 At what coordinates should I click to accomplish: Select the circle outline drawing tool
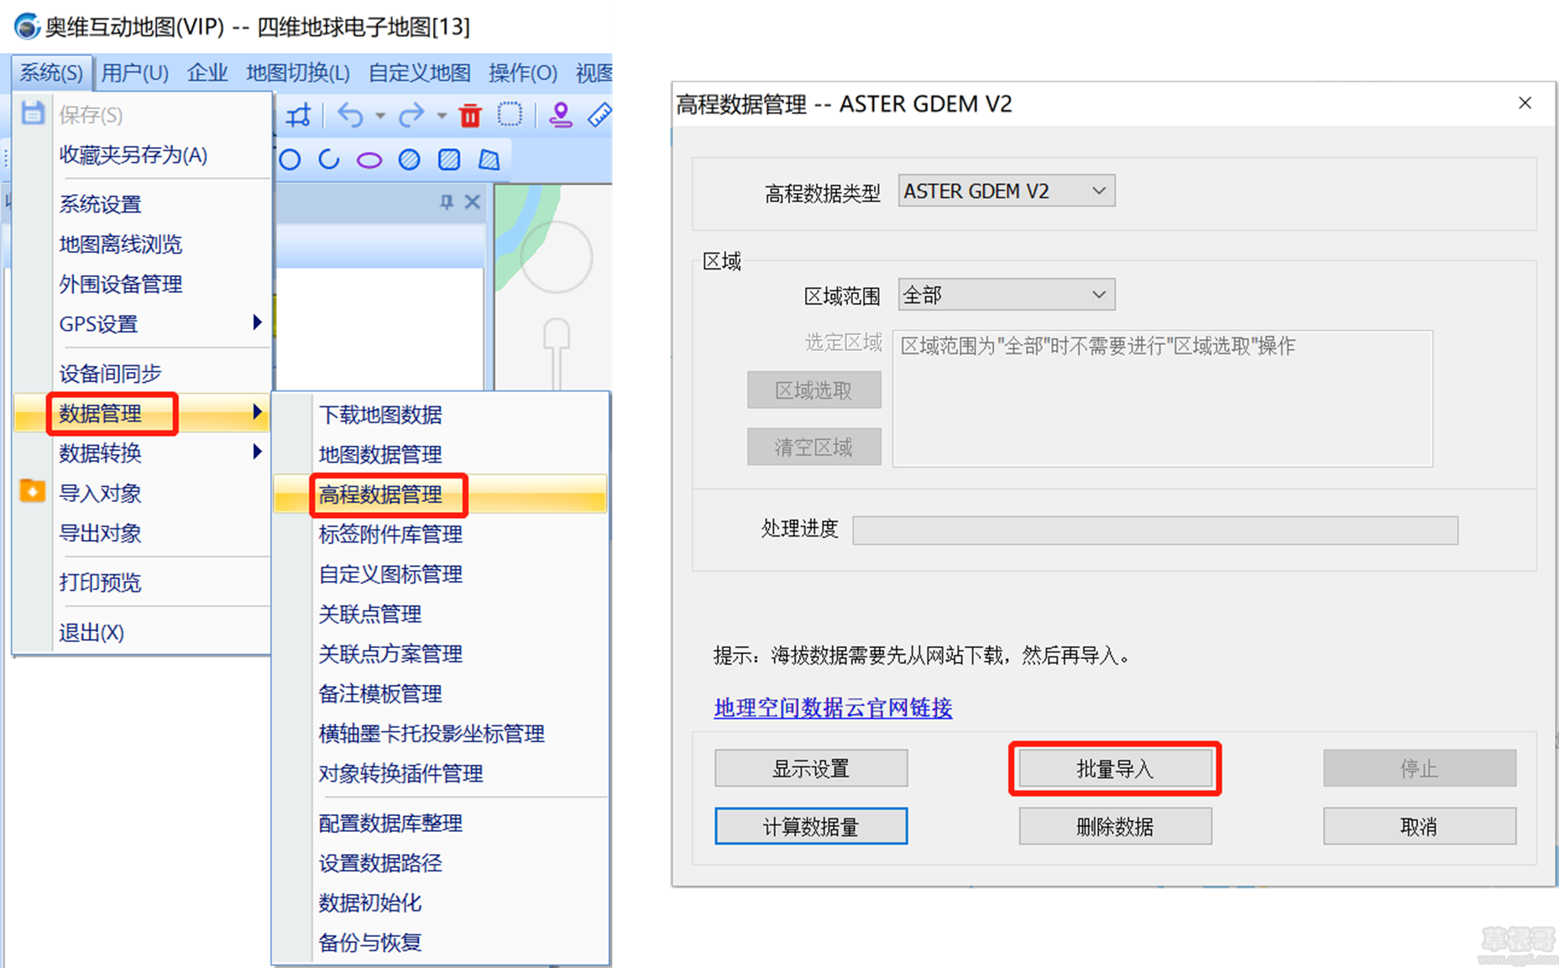tap(290, 160)
